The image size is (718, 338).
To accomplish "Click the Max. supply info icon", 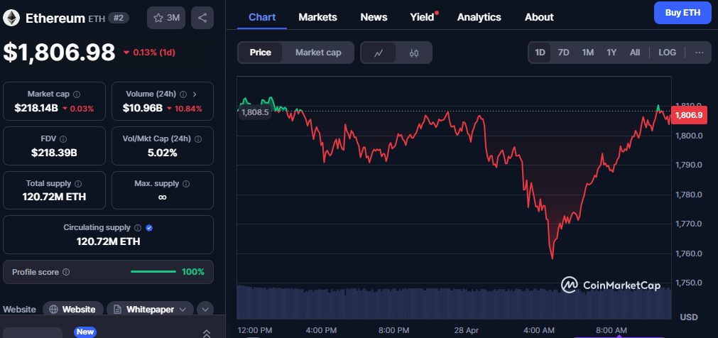I will point(186,184).
